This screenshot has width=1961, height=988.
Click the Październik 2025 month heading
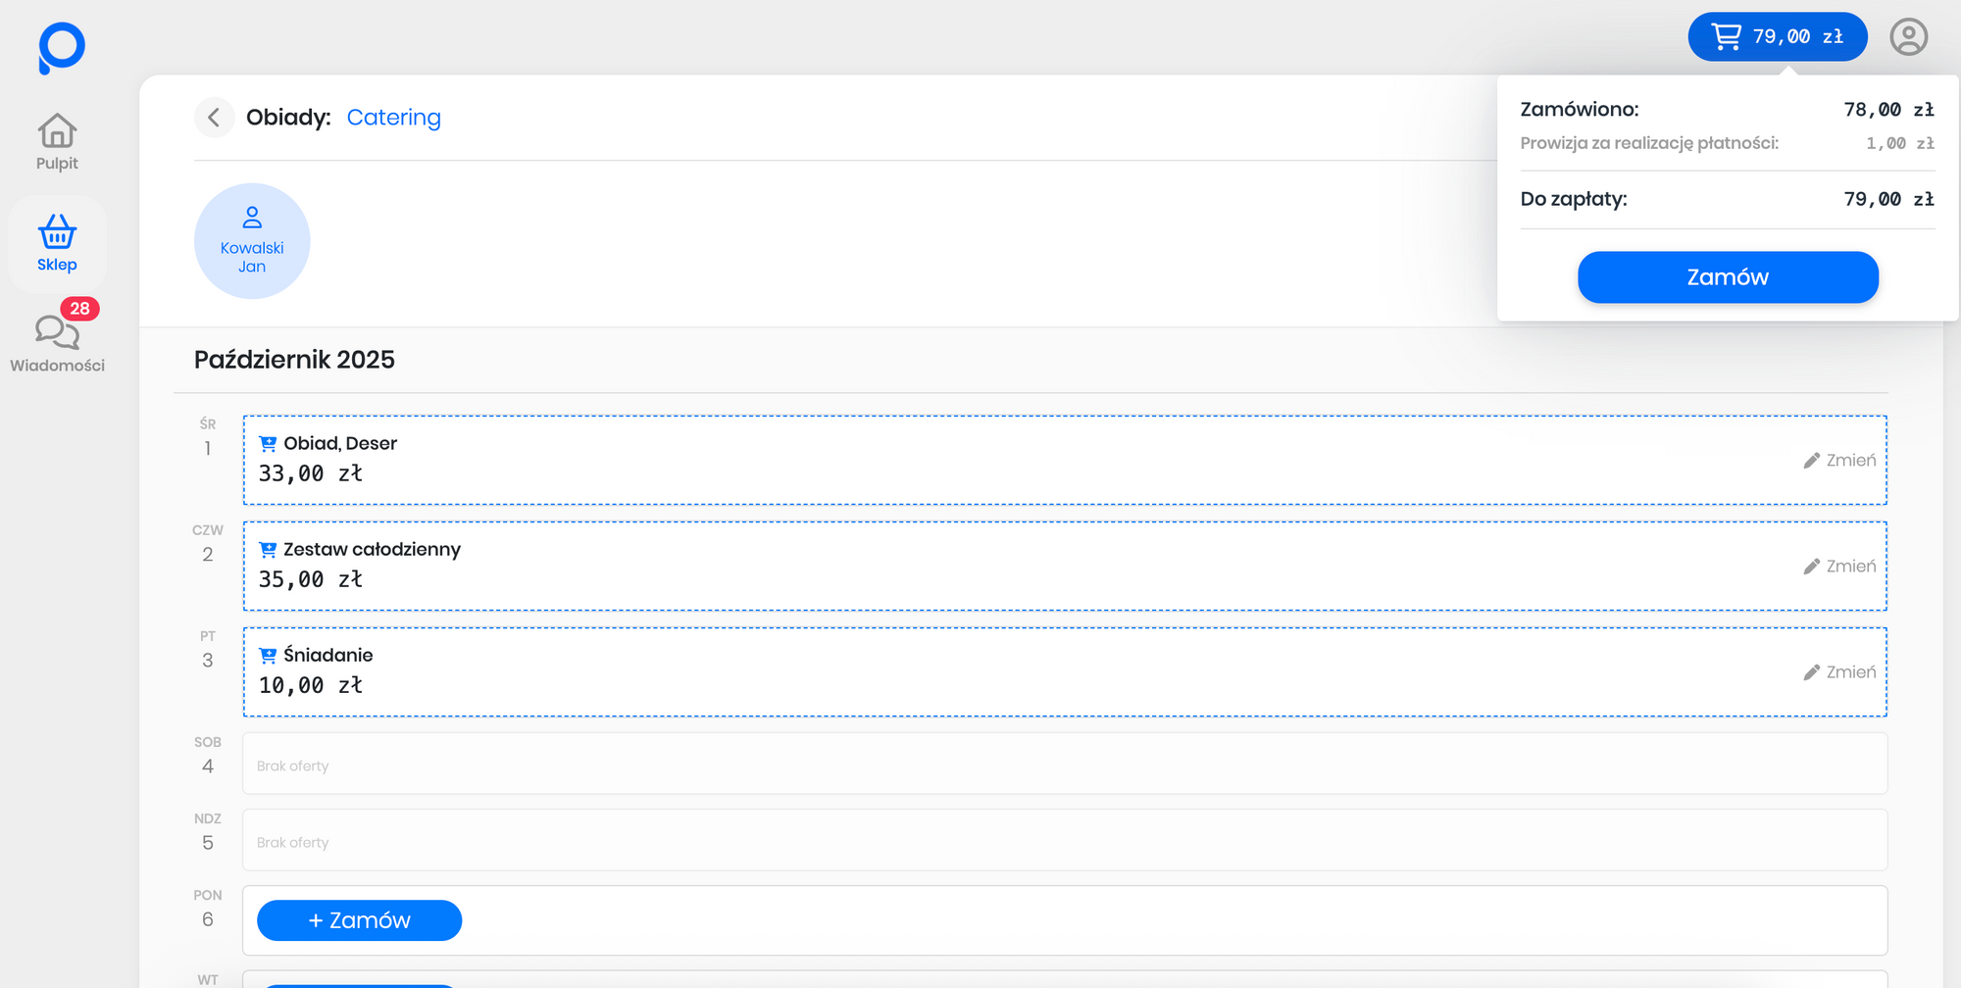click(x=294, y=360)
